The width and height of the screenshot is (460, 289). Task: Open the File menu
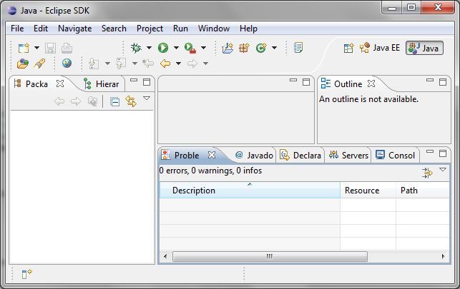point(17,29)
